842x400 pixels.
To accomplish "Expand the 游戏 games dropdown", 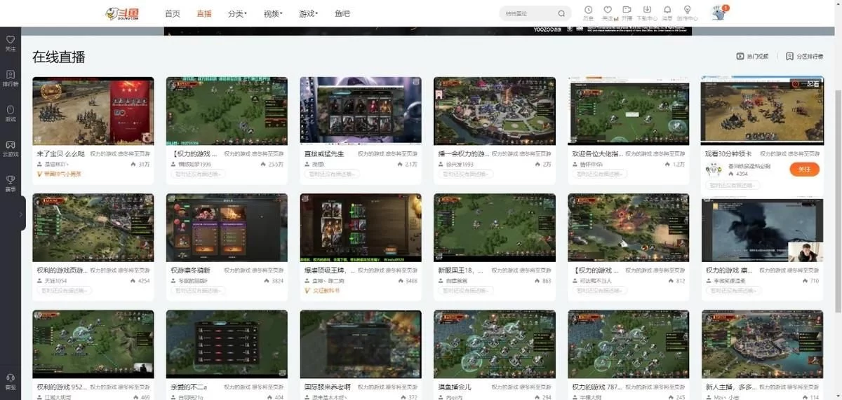I will [308, 13].
